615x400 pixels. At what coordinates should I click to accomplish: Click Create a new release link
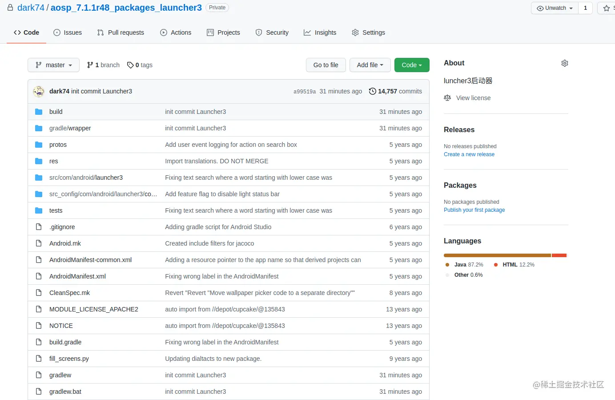pyautogui.click(x=469, y=154)
